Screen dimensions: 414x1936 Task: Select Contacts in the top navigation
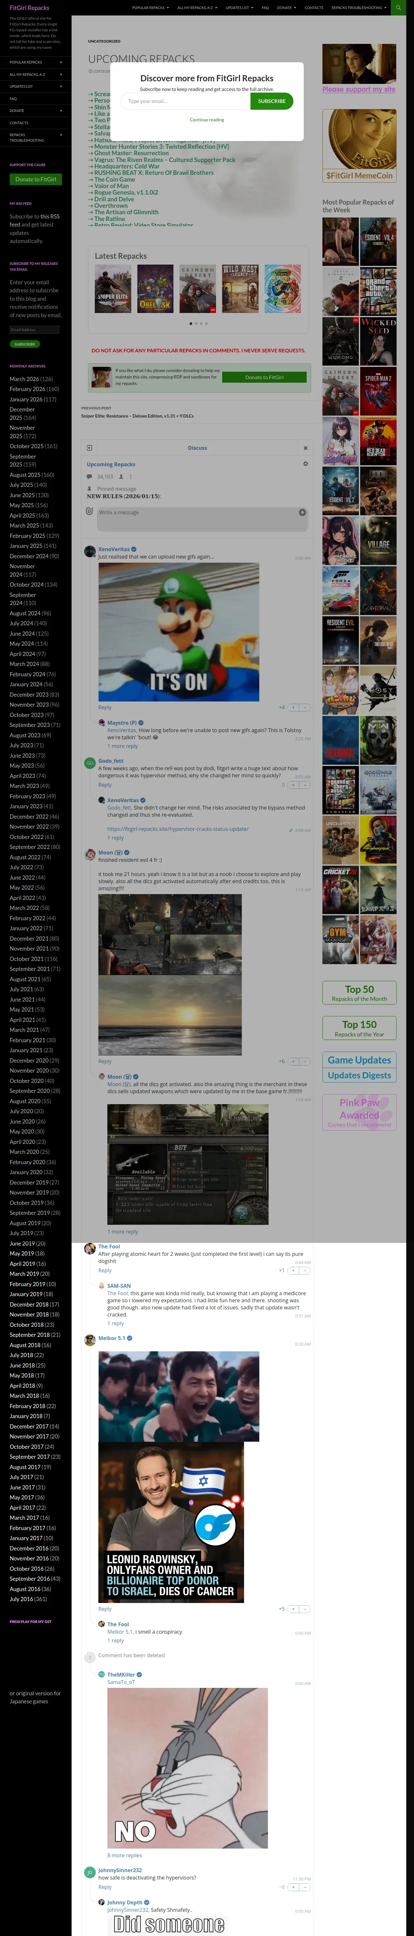click(313, 7)
